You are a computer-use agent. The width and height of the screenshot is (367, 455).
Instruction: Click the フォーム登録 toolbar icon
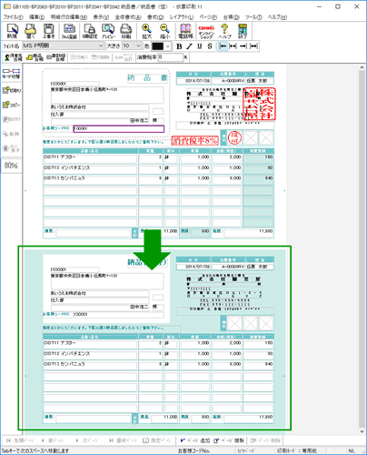click(x=69, y=31)
